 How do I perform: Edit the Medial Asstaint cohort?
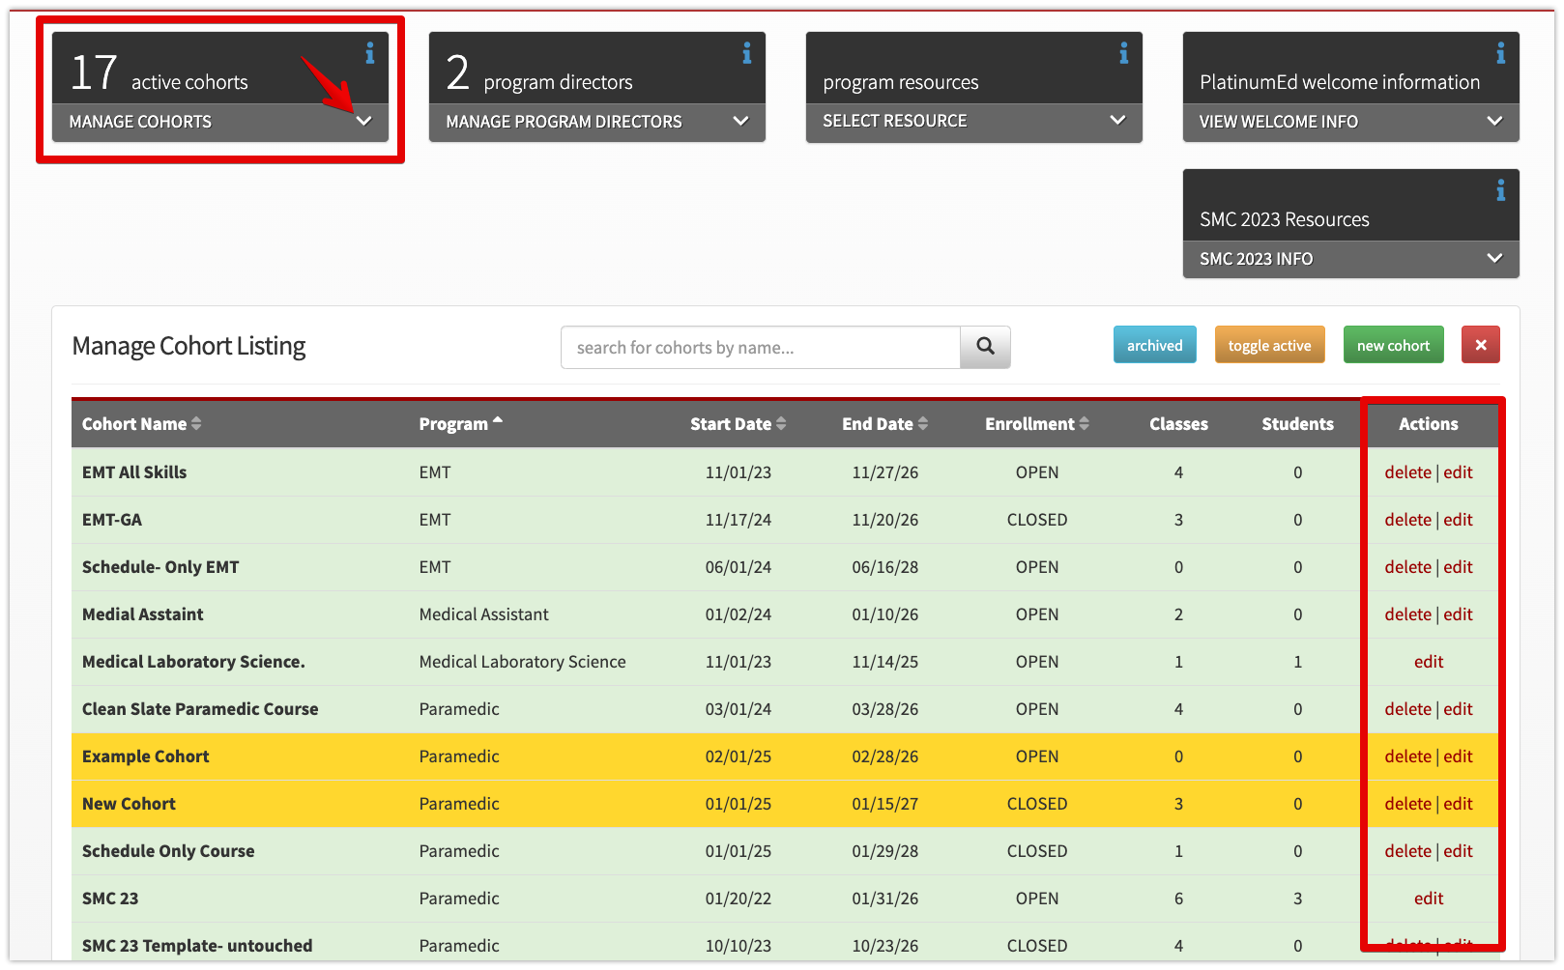(1458, 614)
